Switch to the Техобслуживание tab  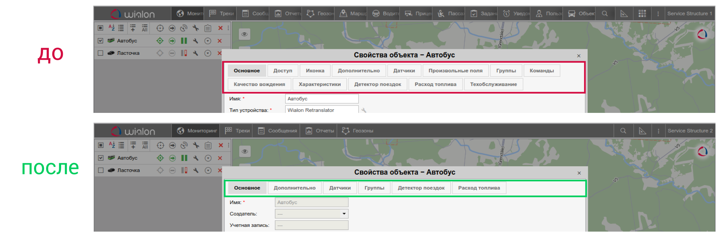pos(493,84)
